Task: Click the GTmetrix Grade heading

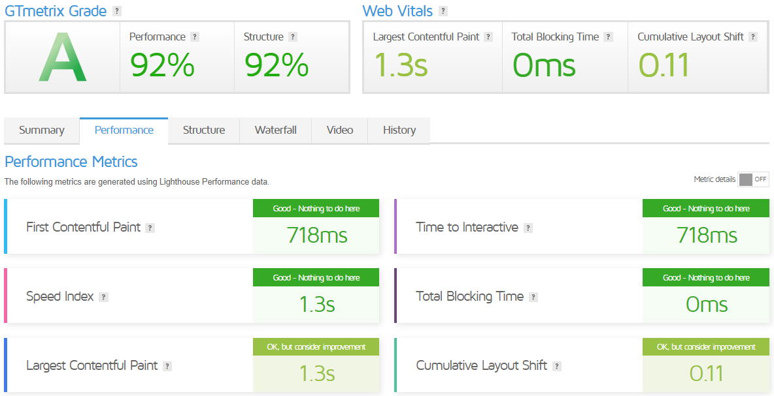Action: [x=56, y=11]
